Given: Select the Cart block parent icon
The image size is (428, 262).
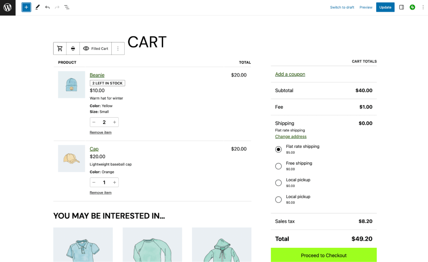Looking at the screenshot, I should (x=60, y=48).
